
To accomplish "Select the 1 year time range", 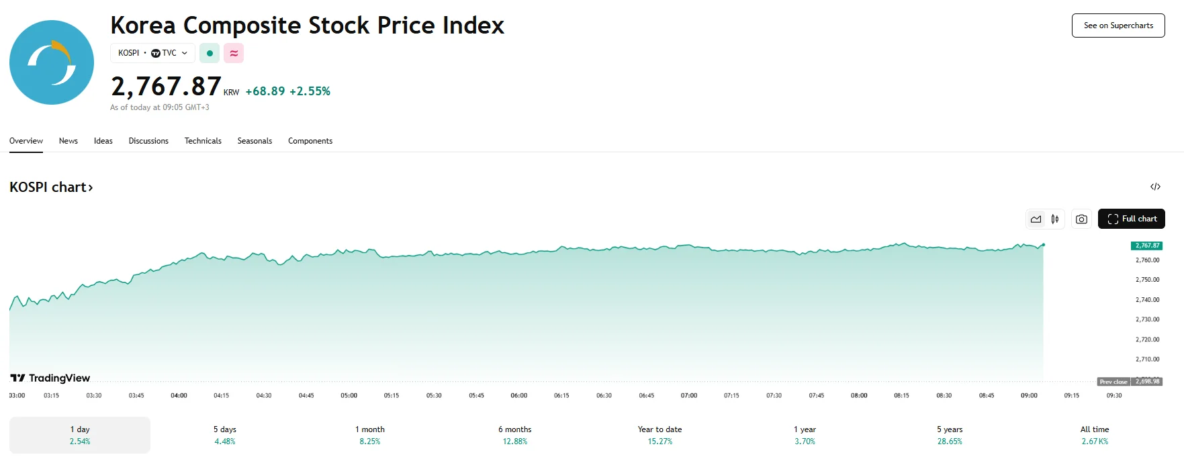I will 805,434.
